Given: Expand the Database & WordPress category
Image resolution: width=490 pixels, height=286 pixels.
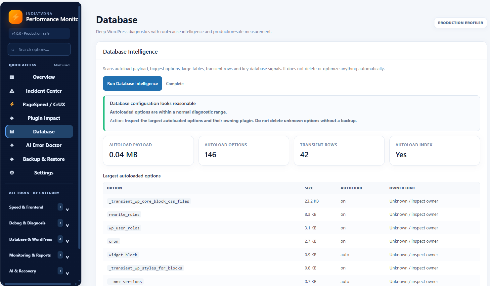Looking at the screenshot, I should pyautogui.click(x=39, y=239).
